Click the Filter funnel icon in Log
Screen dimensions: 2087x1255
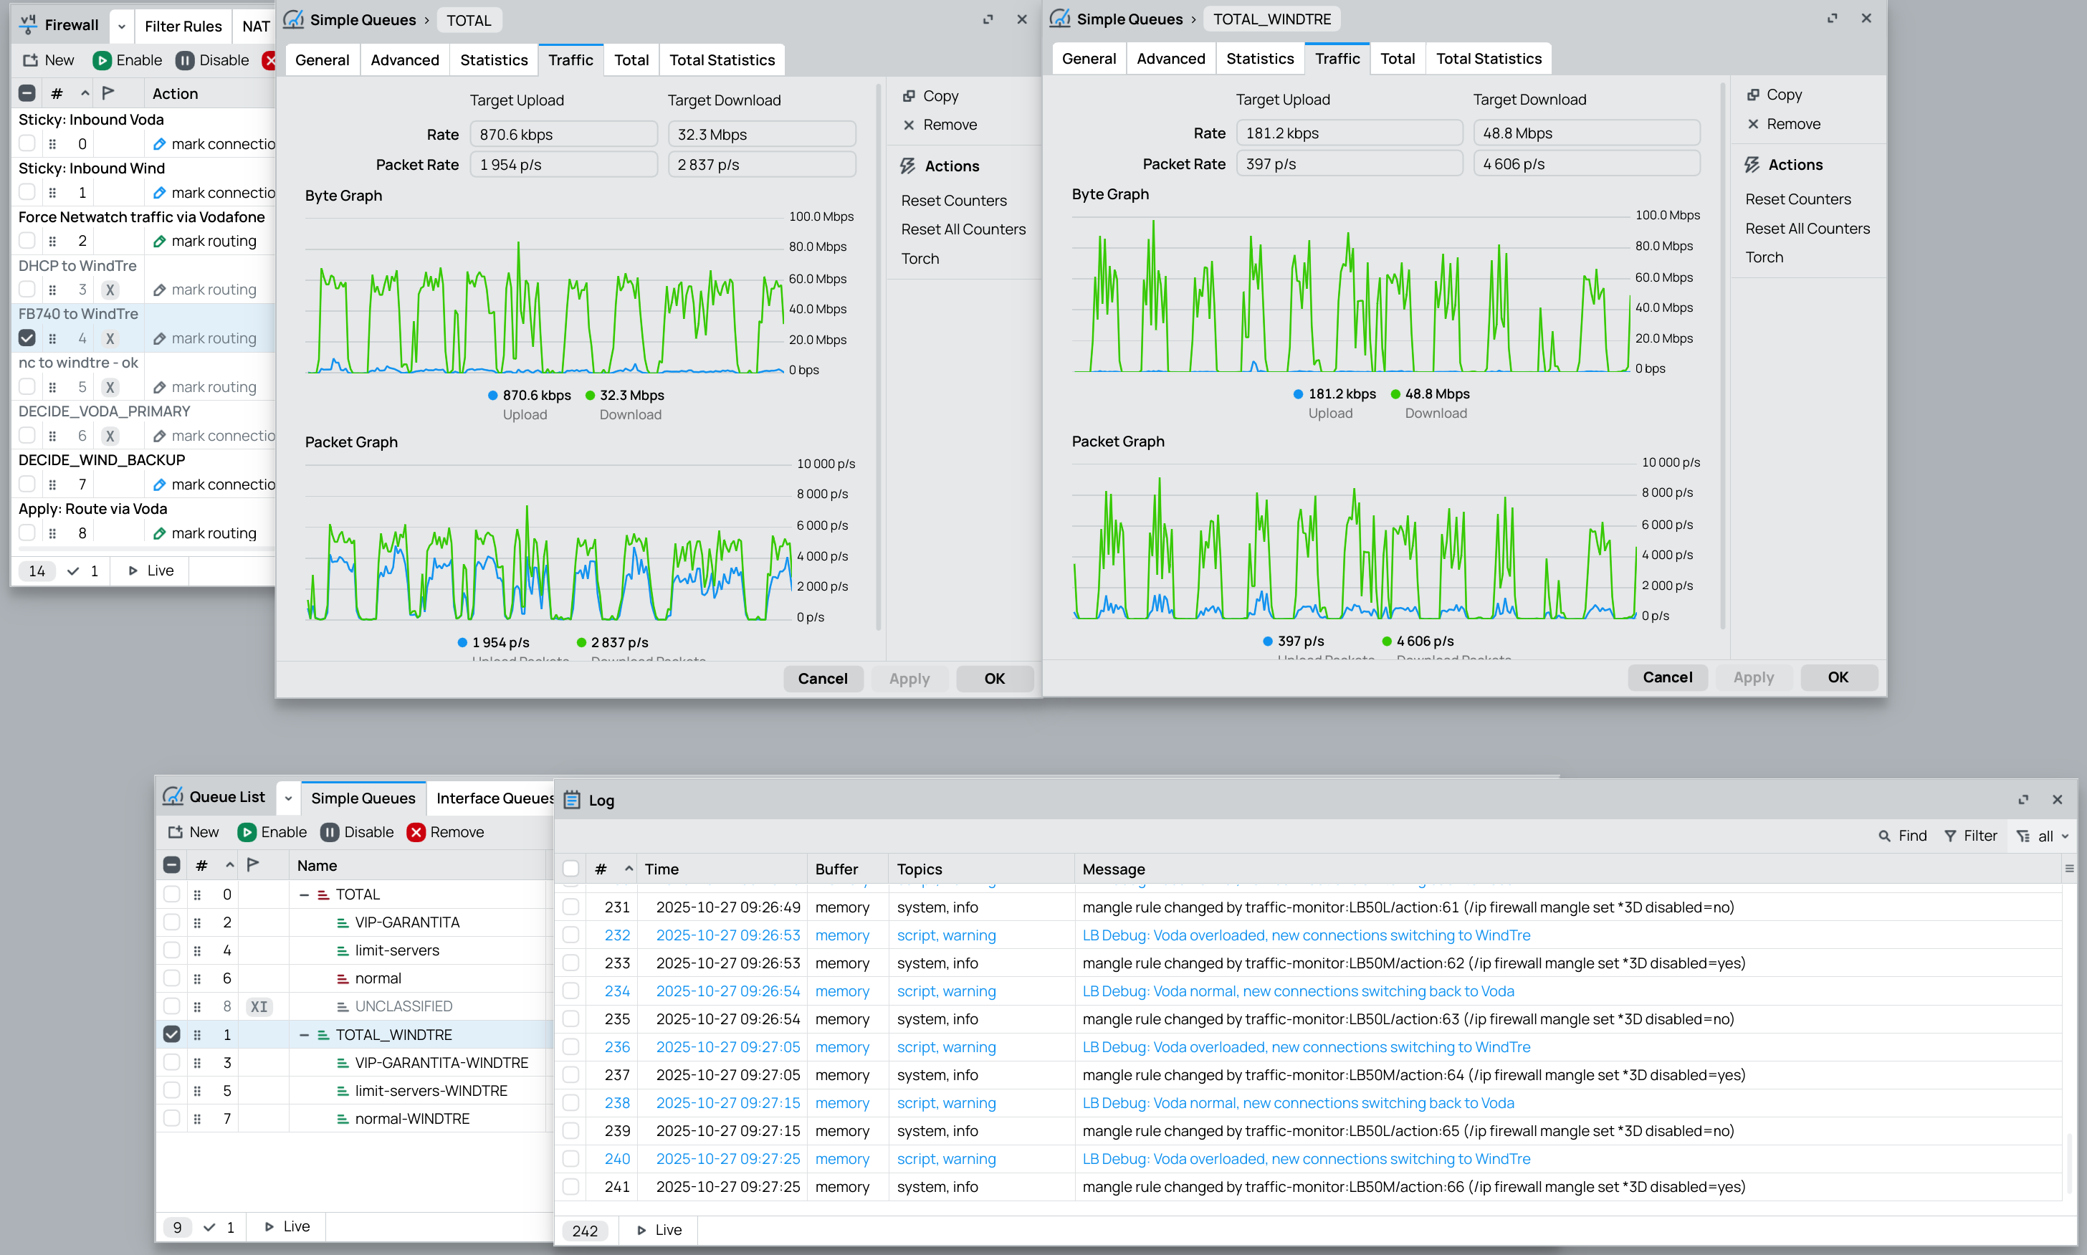pos(1950,836)
